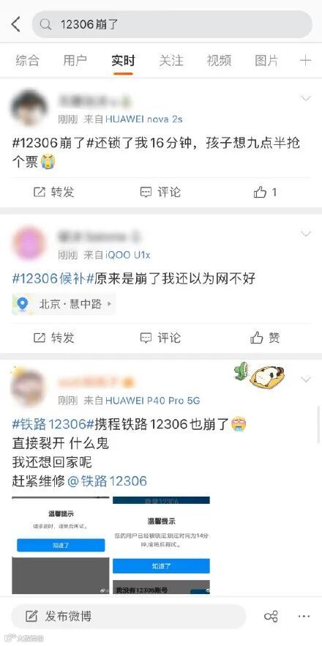Switch to the 视频 tab
This screenshot has width=322, height=646.
219,61
